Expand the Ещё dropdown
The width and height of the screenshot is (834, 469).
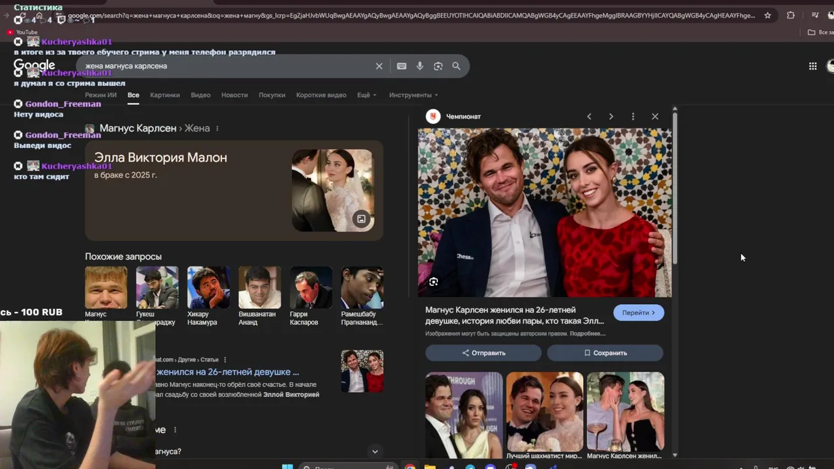coord(367,95)
